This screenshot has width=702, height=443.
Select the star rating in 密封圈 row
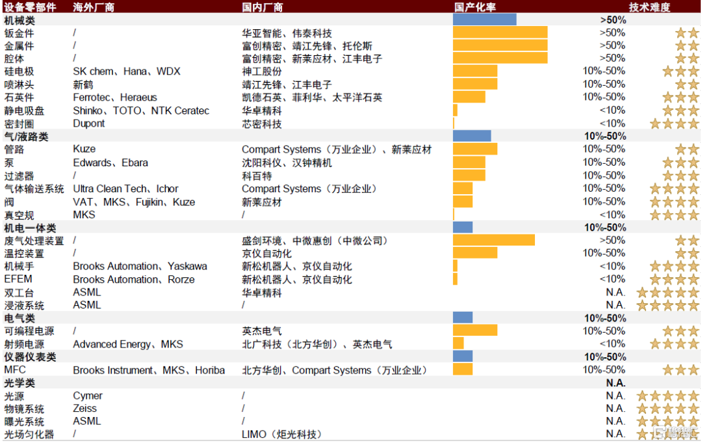tap(675, 123)
